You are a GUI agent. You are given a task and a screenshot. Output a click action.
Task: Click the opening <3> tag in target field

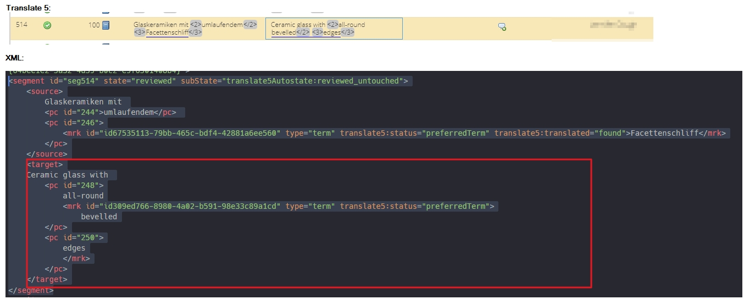click(318, 32)
